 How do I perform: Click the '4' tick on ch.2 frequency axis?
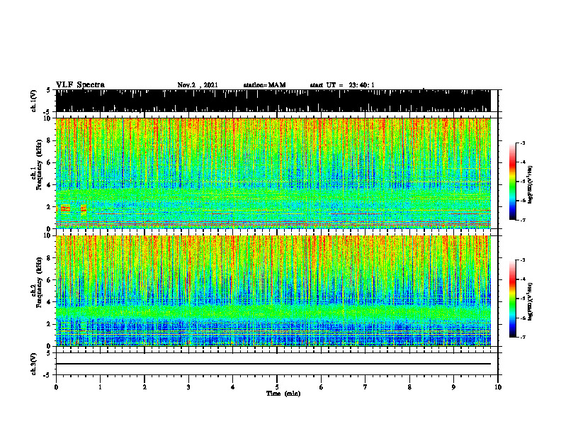[x=49, y=302]
